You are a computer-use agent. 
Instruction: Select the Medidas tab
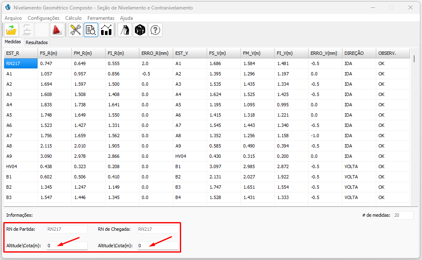[x=13, y=42]
